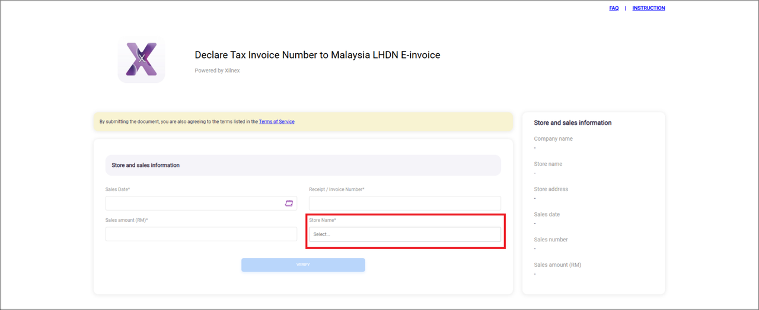The width and height of the screenshot is (759, 310).
Task: Open the Terms of Service link
Action: 276,122
